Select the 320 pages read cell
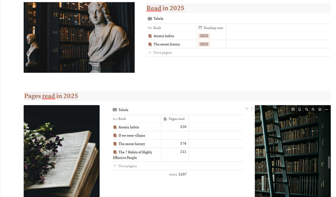Screen dimensions: 336x197 [175, 127]
